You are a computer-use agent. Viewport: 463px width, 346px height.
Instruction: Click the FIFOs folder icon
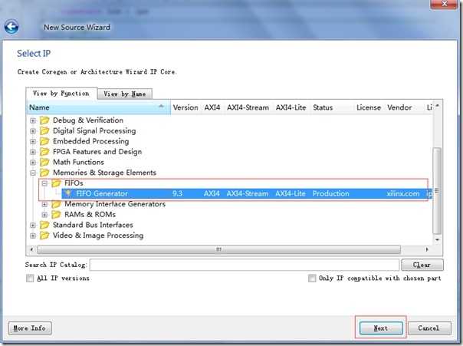point(56,183)
